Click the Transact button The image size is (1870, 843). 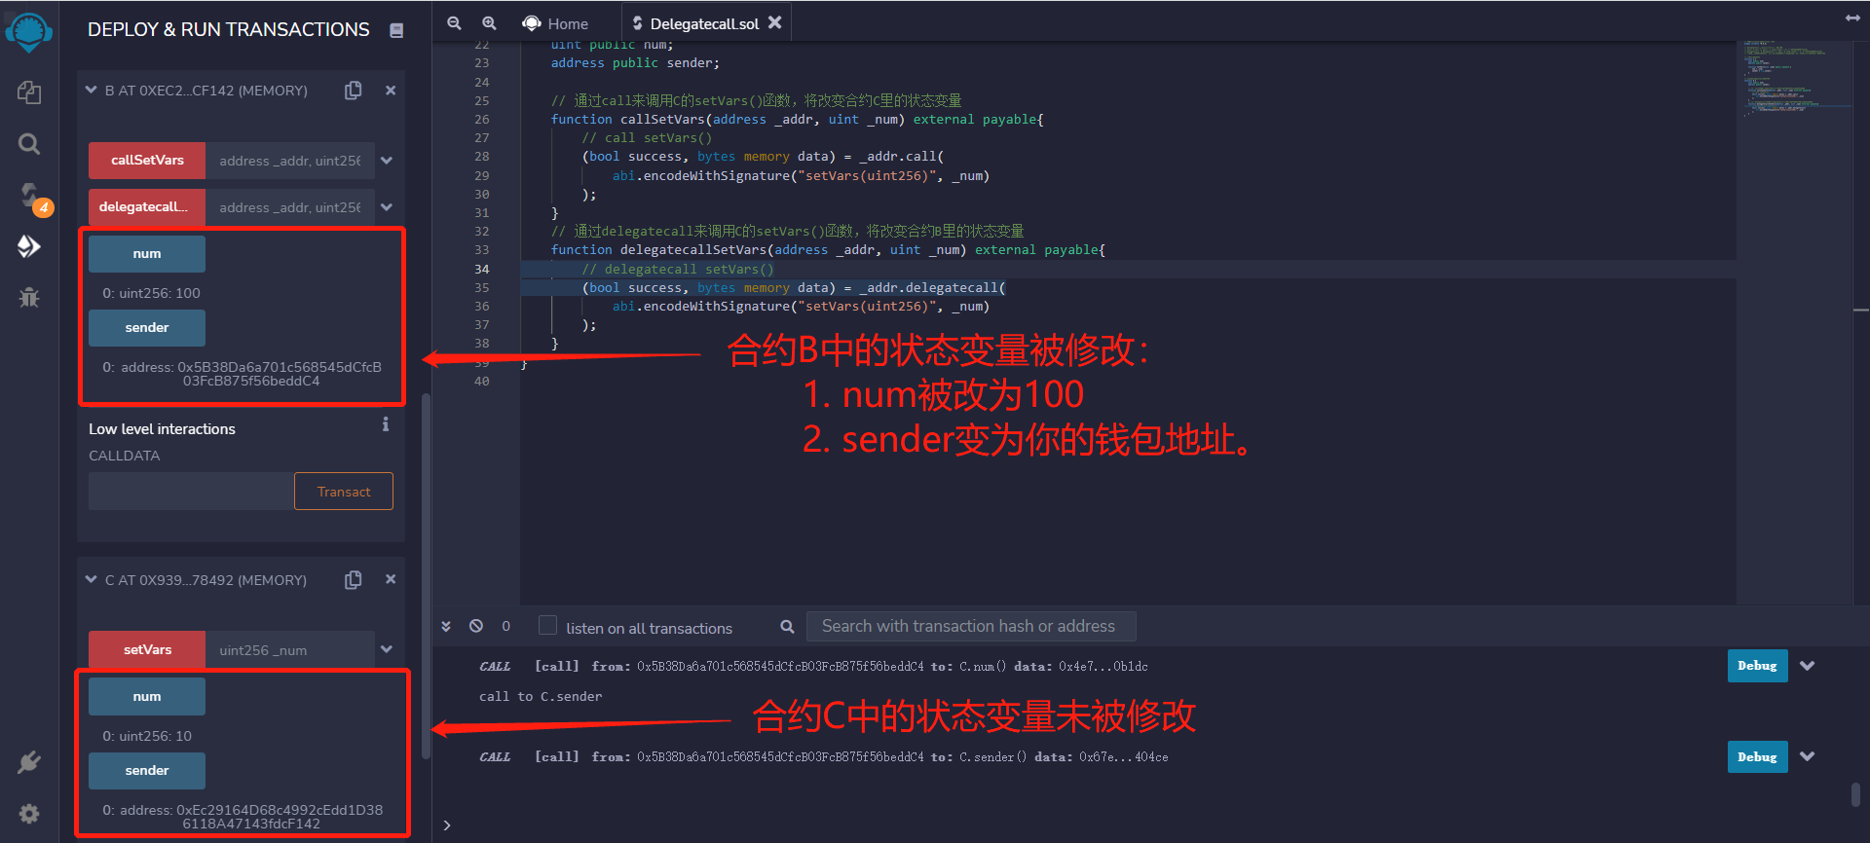click(x=344, y=492)
